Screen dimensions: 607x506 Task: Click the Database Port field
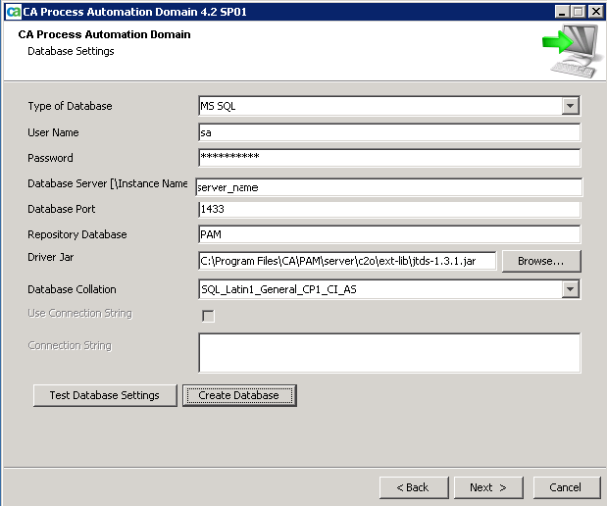[x=389, y=209]
